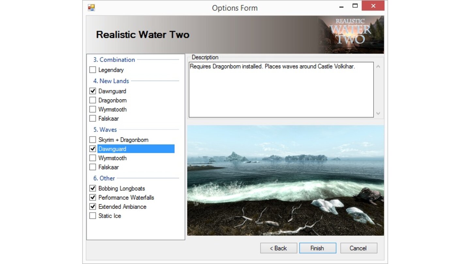Disable Bobbing Longboats option
This screenshot has width=470, height=264.
(93, 188)
